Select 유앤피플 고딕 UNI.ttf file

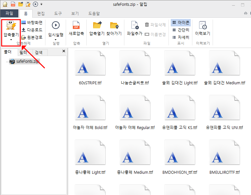225,113
